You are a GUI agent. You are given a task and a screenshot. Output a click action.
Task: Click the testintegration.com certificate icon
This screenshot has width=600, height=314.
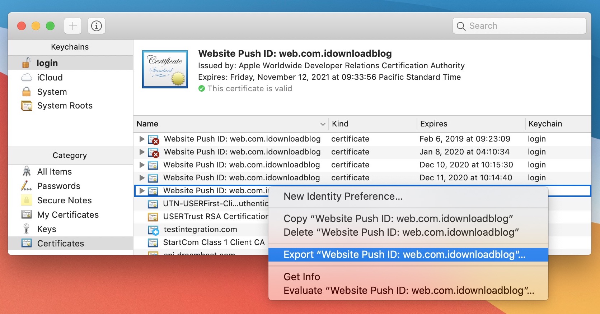click(x=153, y=230)
